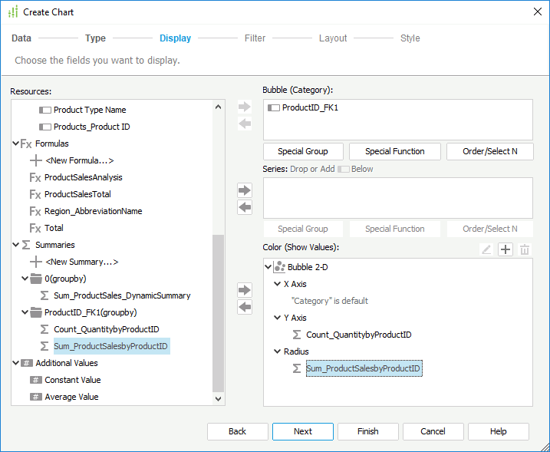550x452 pixels.
Task: Click add arrow beside Show Values box
Action: [245, 290]
